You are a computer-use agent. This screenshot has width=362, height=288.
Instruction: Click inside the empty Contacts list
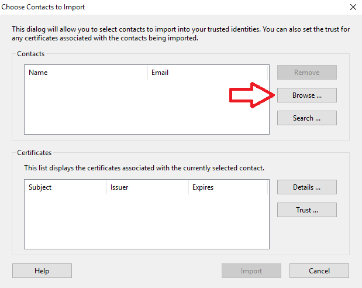146,107
